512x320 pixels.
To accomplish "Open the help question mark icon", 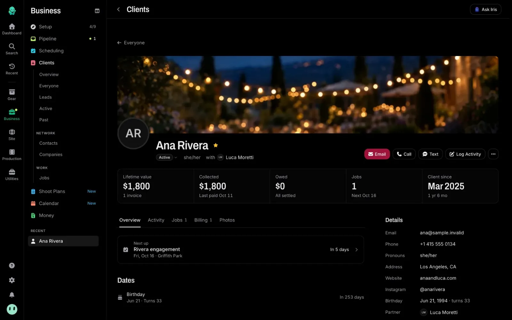I will point(12,266).
